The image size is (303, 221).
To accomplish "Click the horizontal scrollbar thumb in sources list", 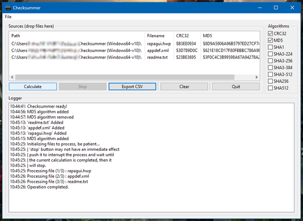I will point(125,77).
